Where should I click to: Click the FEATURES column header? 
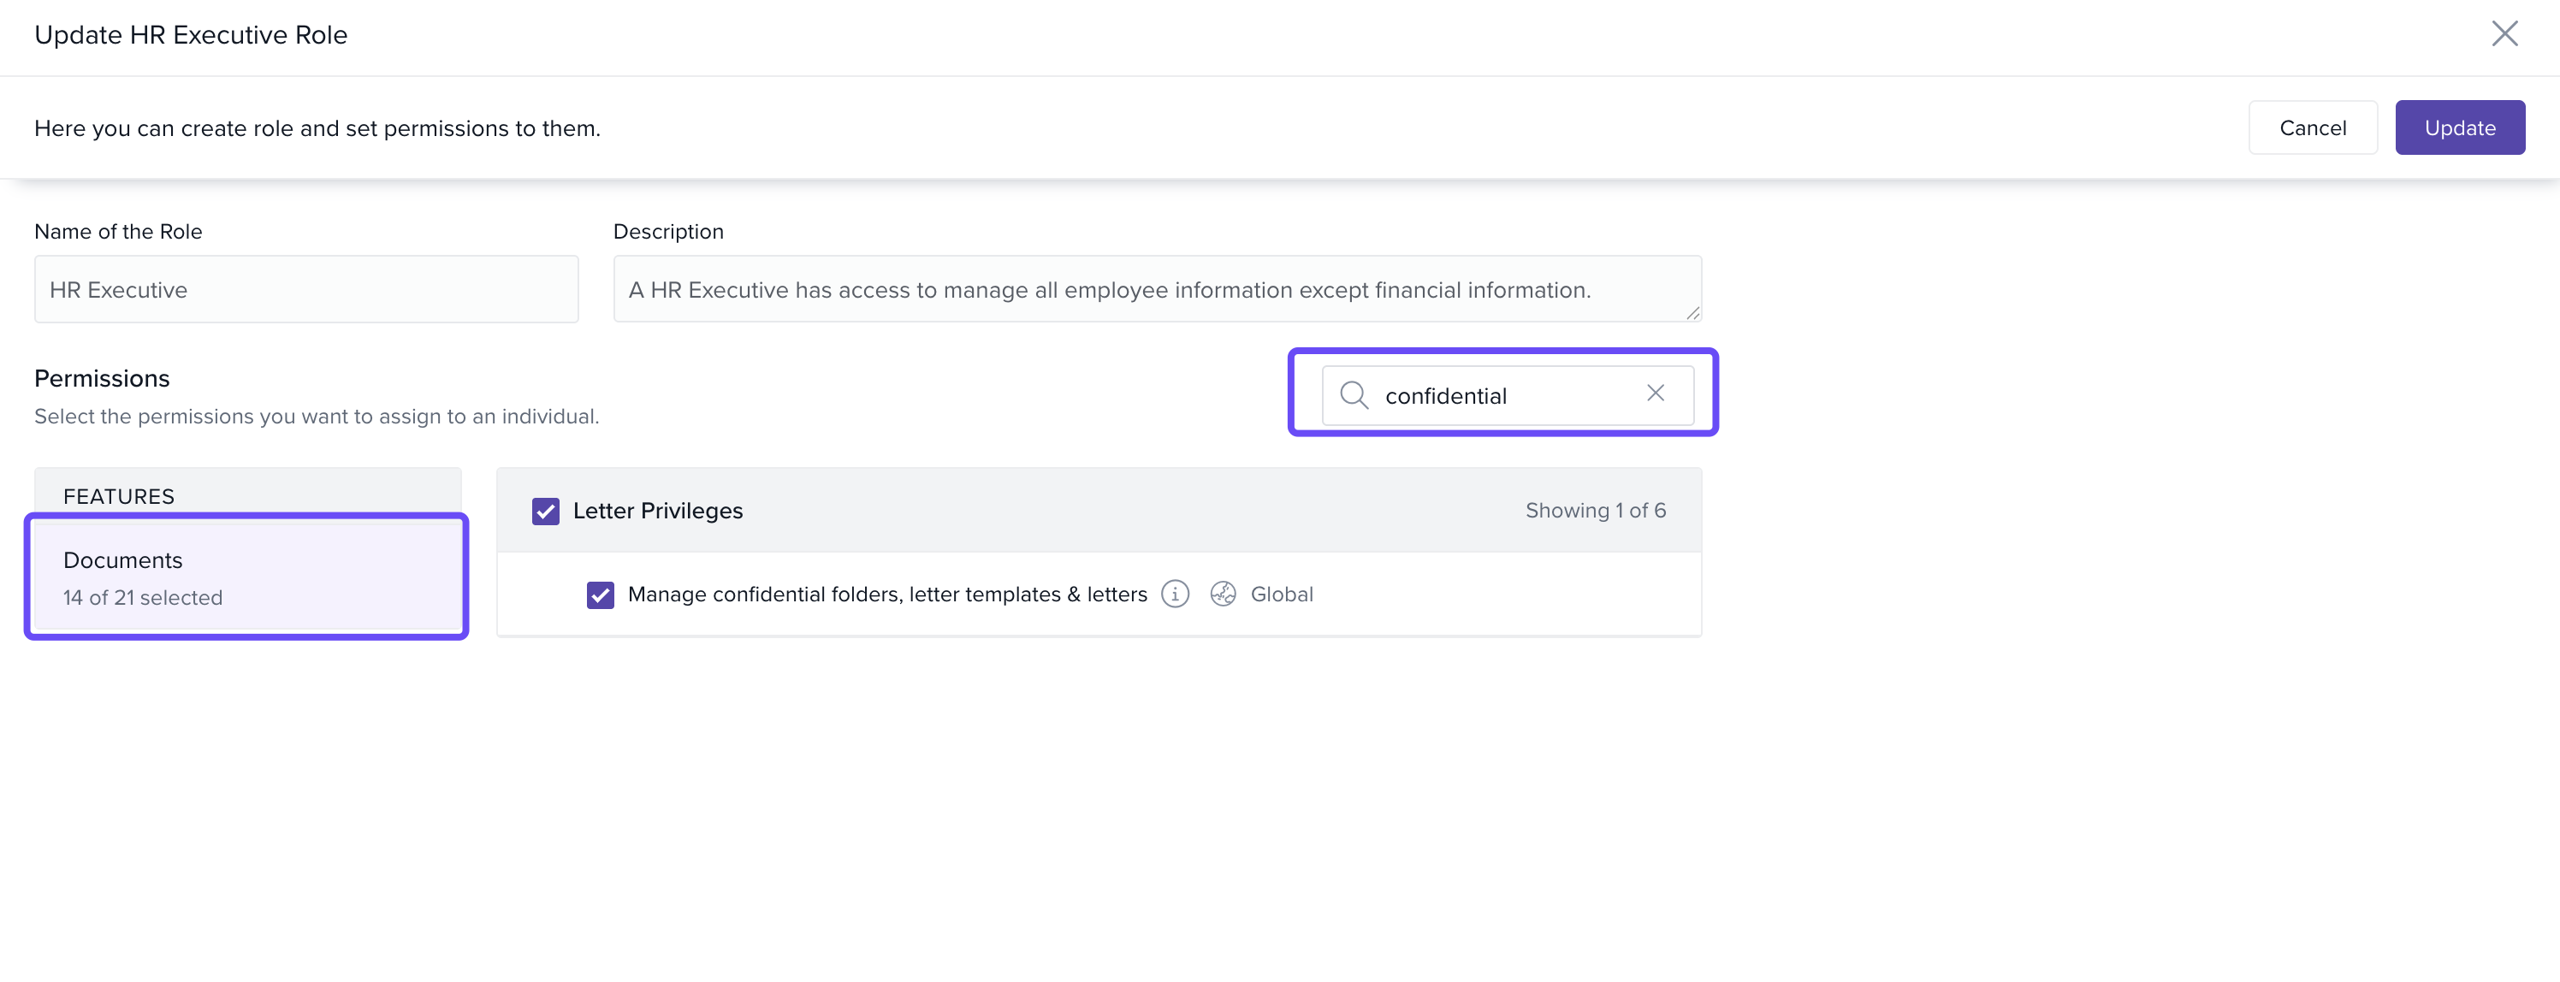click(119, 496)
